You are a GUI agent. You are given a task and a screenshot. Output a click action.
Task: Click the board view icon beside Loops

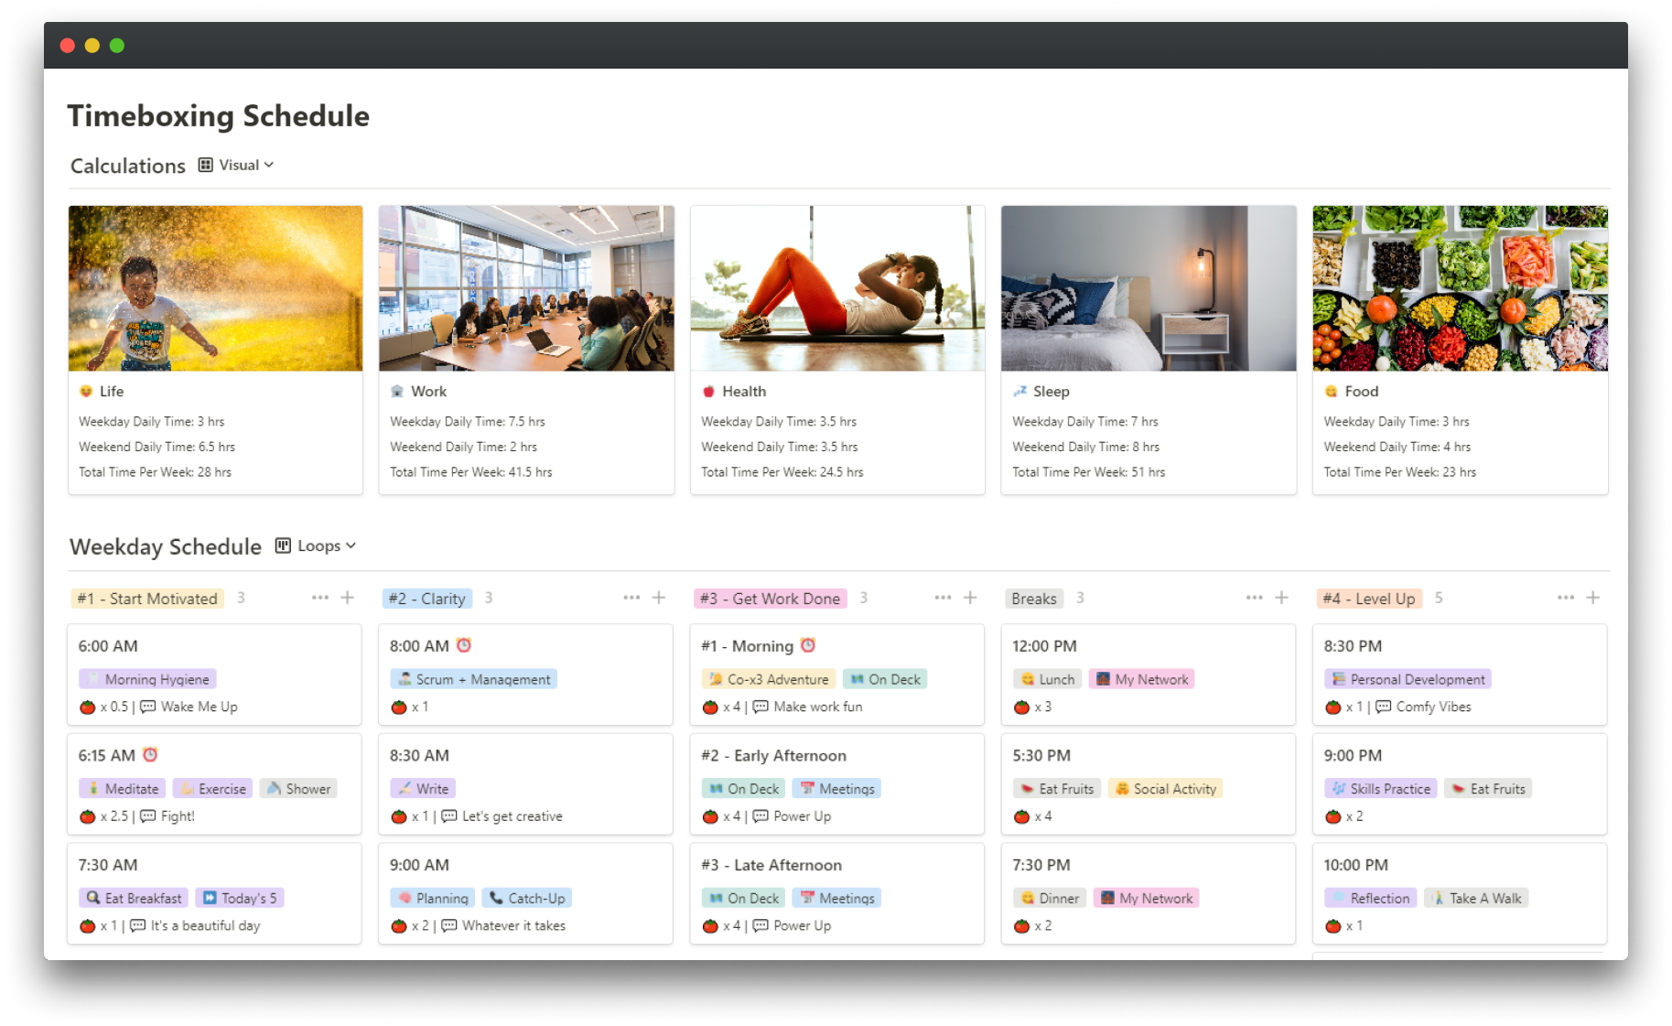(x=284, y=545)
